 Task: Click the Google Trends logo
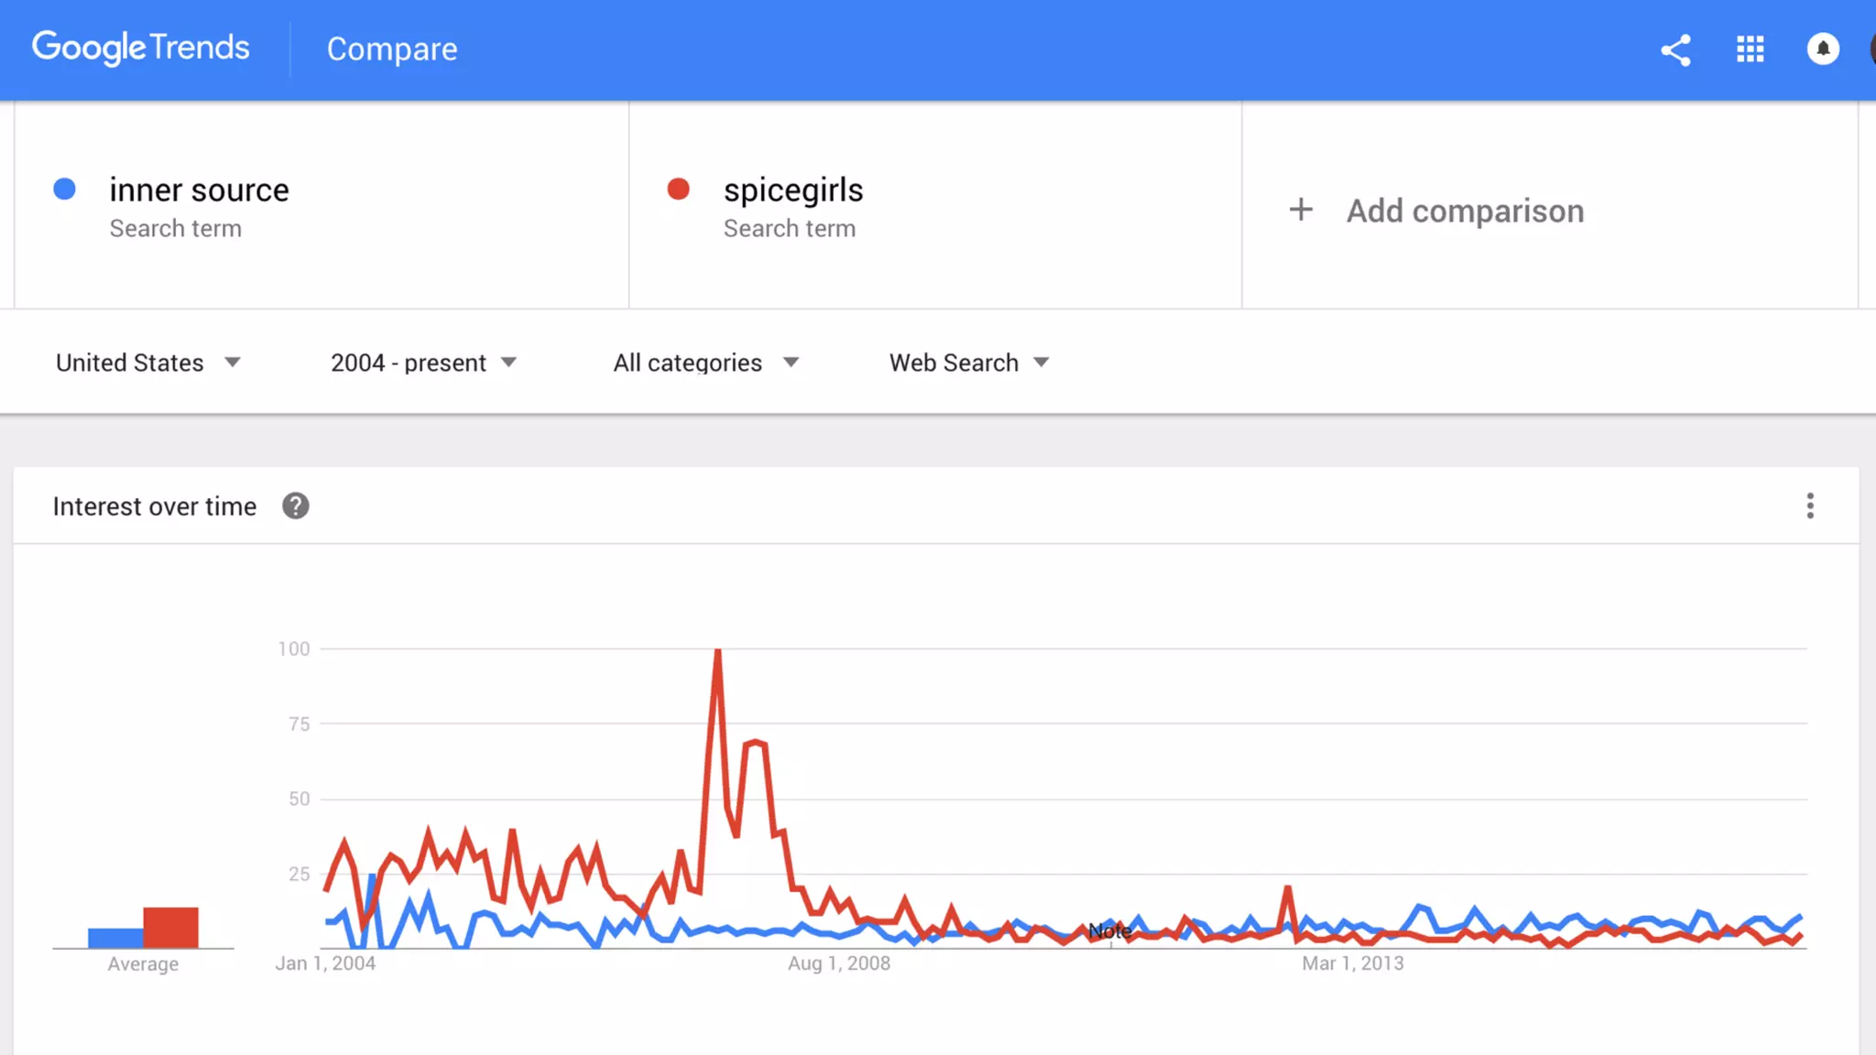pyautogui.click(x=140, y=48)
